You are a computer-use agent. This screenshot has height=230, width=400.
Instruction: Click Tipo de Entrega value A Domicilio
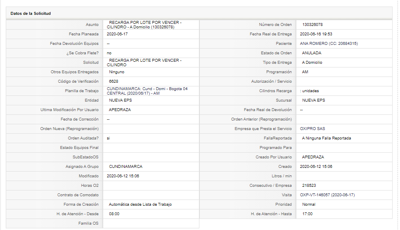tap(312, 63)
